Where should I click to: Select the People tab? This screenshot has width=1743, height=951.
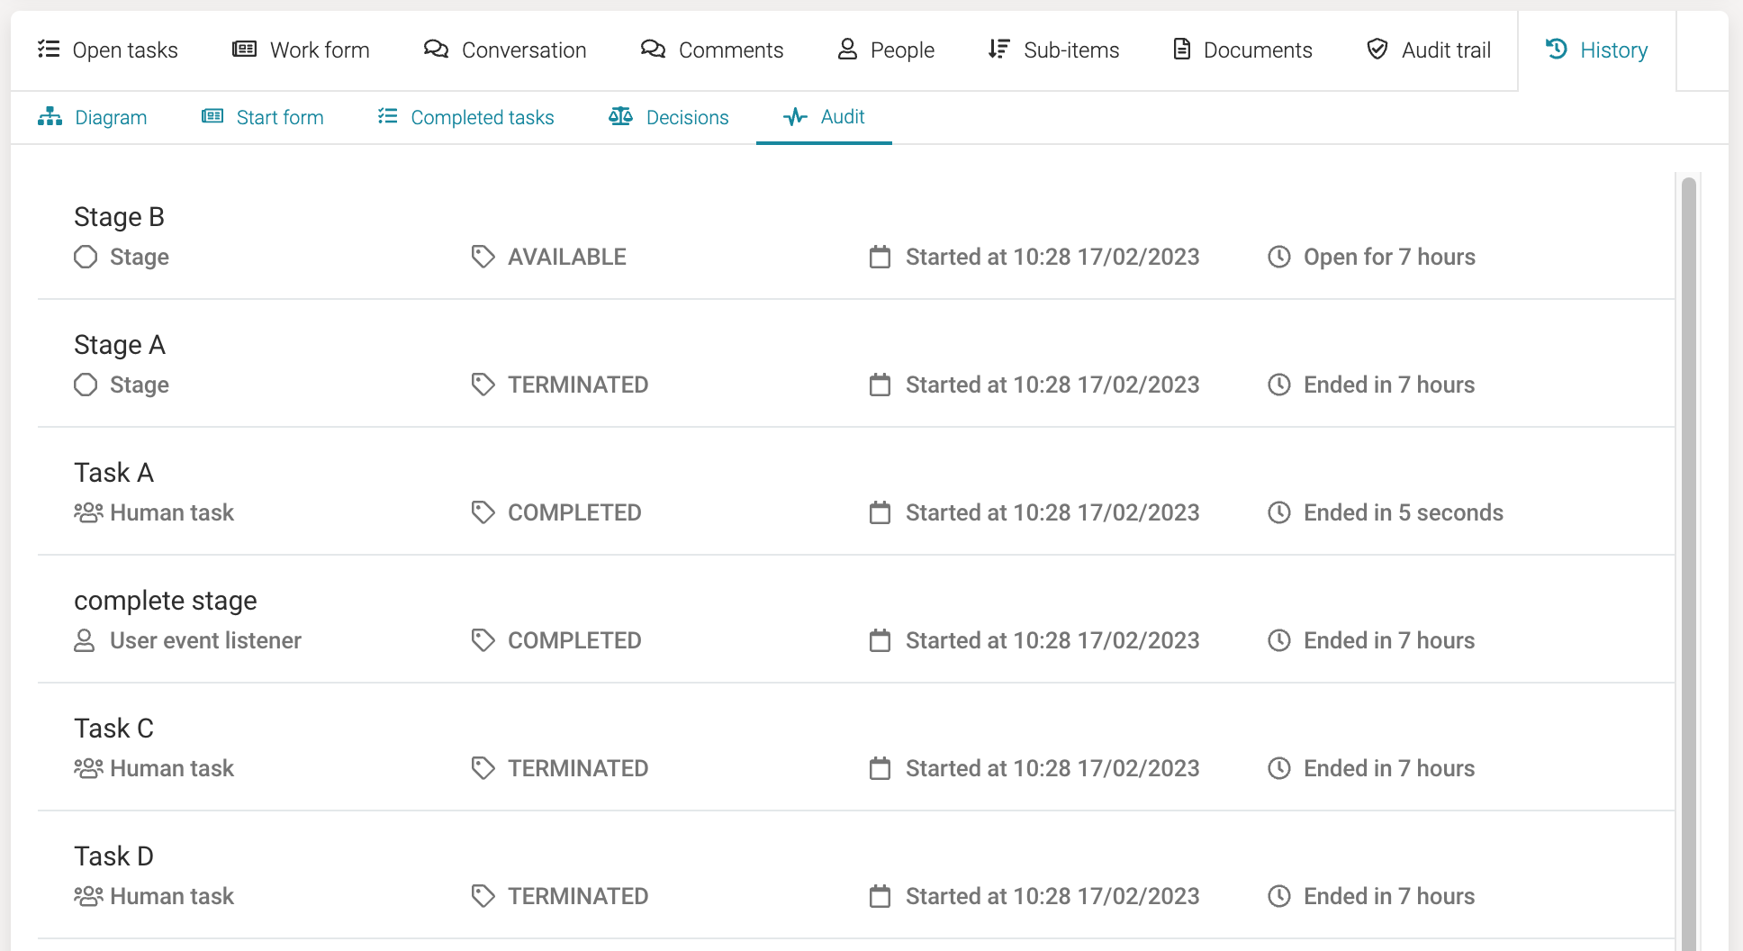(x=886, y=50)
